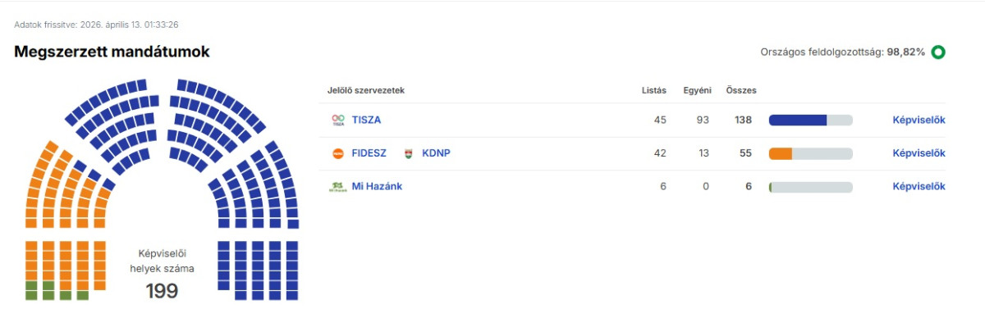Click the orange FIDESZ logo icon
This screenshot has height=332, width=985.
coord(338,153)
